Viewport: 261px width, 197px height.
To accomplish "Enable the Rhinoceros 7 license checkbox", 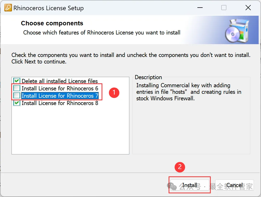I will pos(17,96).
